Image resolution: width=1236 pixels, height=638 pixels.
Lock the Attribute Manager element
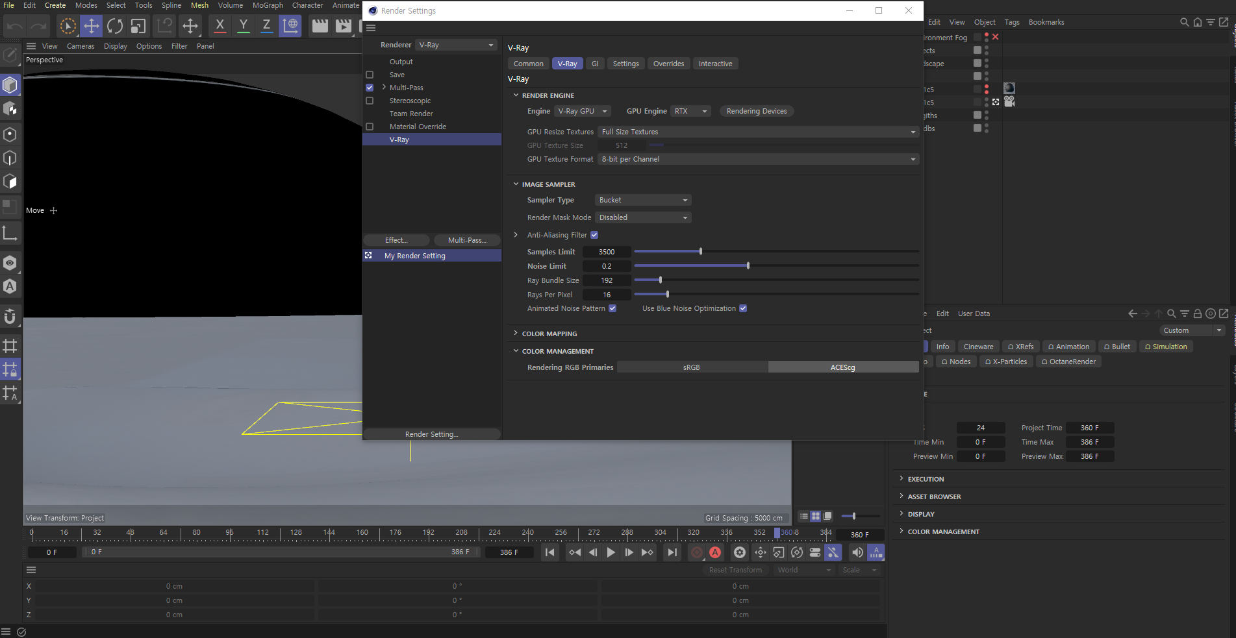click(x=1197, y=313)
